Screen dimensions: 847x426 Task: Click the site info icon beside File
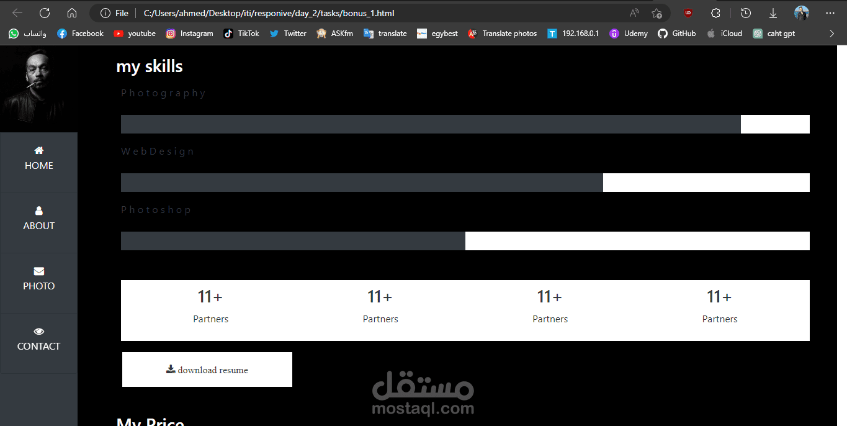(x=105, y=13)
